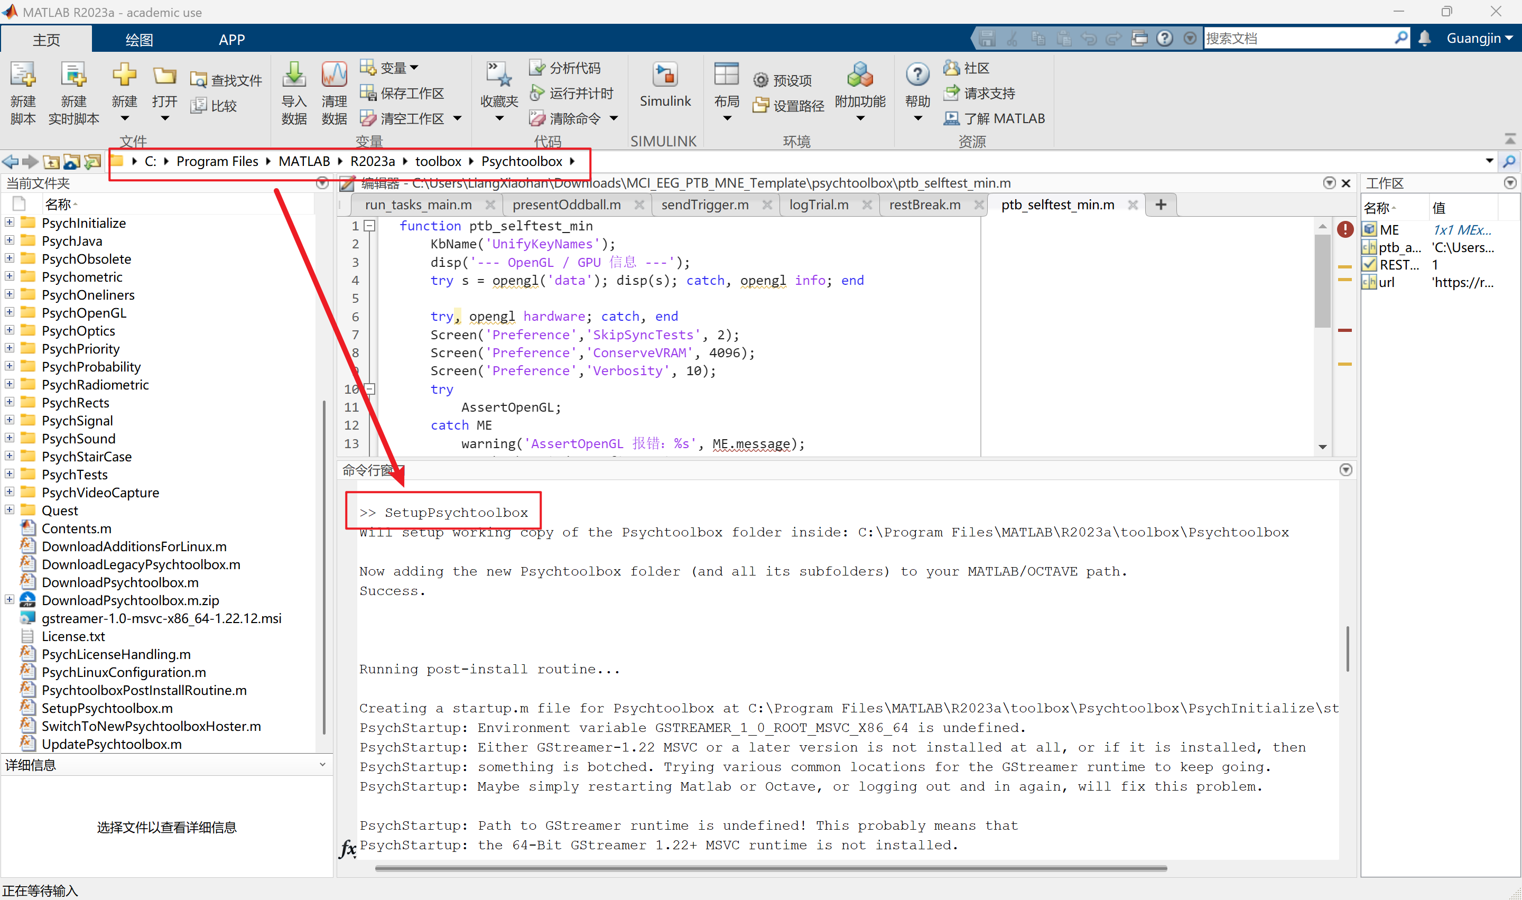This screenshot has height=900, width=1522.
Task: Click the Analyze Code (分析代码) icon
Action: pyautogui.click(x=536, y=67)
